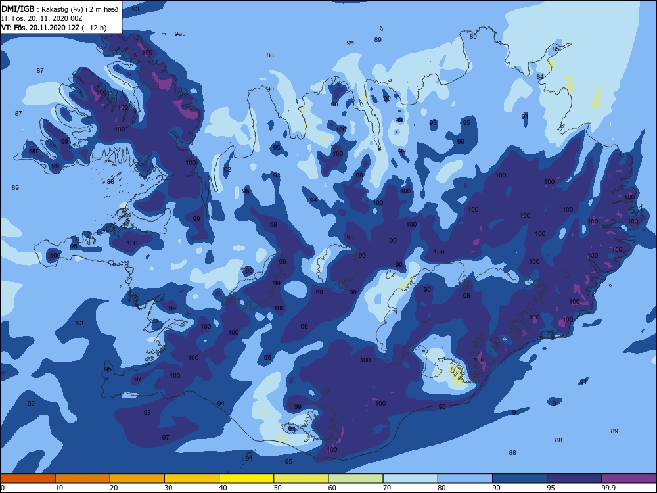Select the light orange 20–30 legend swatch
Screen dimensions: 657x493
pyautogui.click(x=137, y=479)
